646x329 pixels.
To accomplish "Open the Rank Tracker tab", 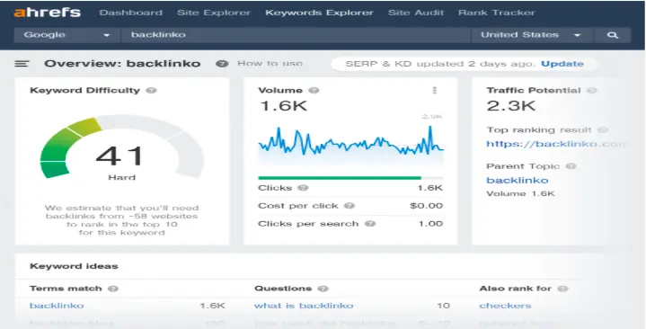I will [x=497, y=13].
